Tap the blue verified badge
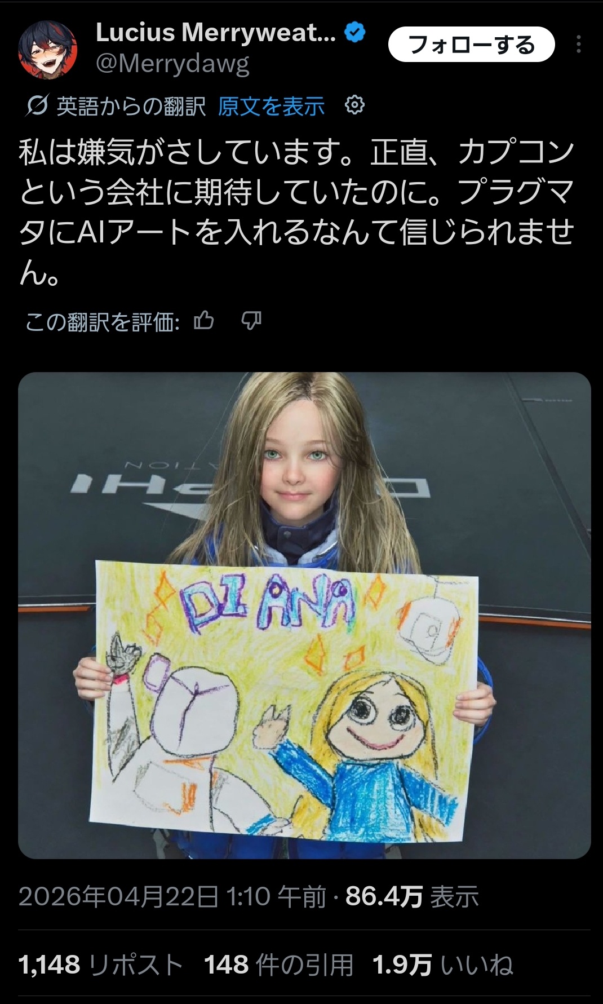Screen dimensions: 603x1004 (x=355, y=33)
